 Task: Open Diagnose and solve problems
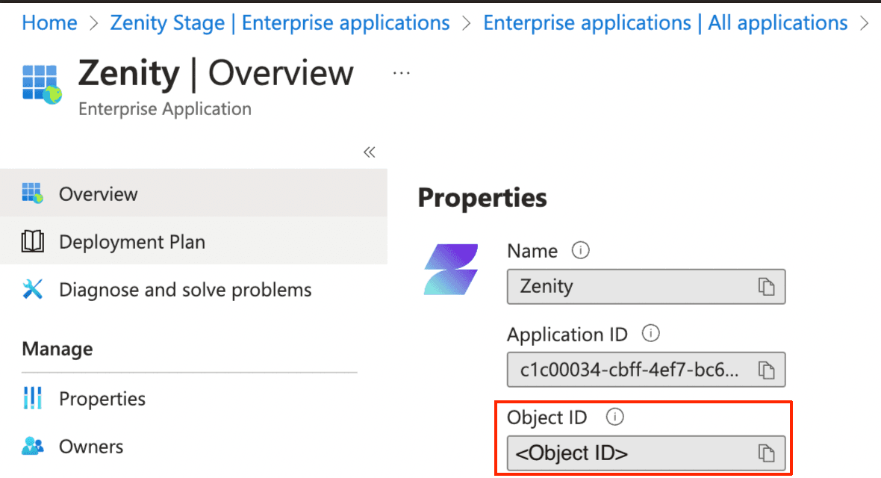[193, 289]
